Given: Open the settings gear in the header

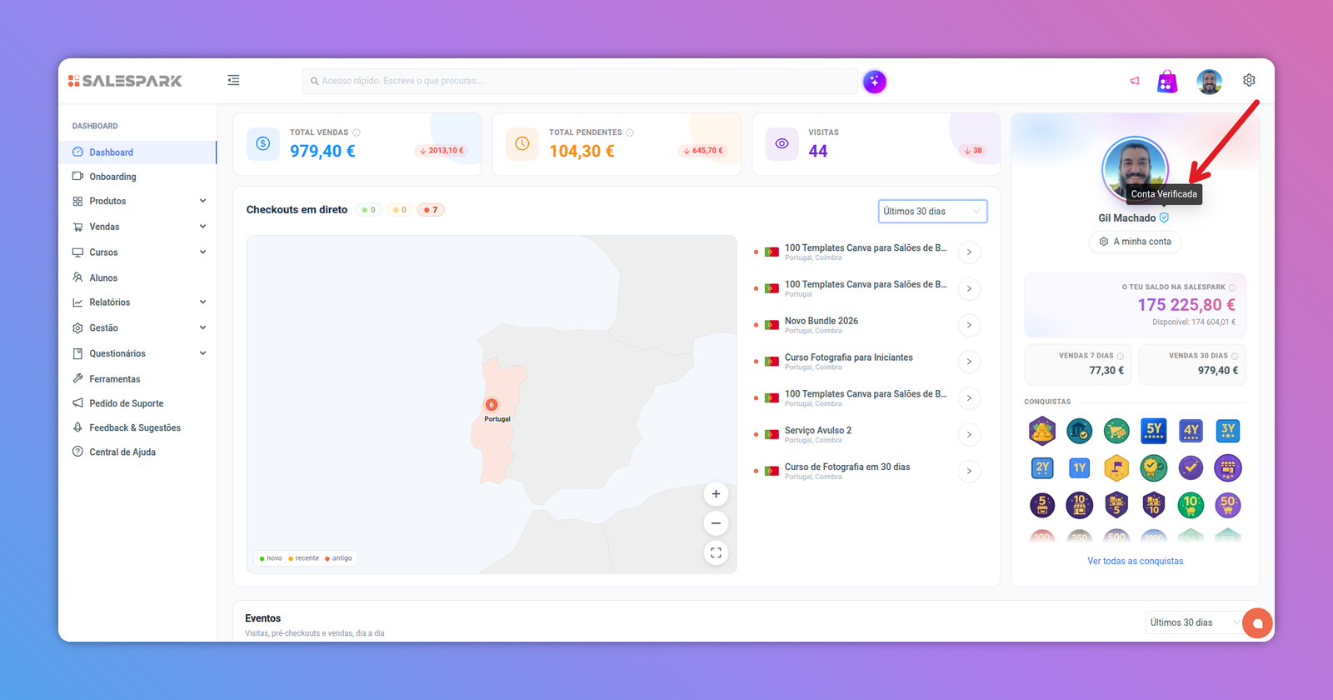Looking at the screenshot, I should point(1249,80).
